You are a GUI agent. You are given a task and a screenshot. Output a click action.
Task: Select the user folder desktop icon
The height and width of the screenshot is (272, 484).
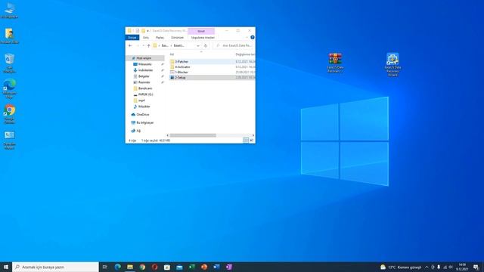tap(10, 36)
